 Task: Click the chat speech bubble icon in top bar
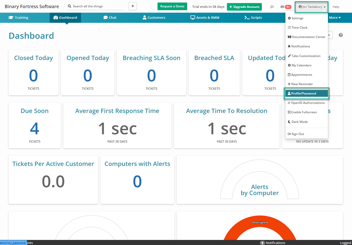tap(272, 7)
